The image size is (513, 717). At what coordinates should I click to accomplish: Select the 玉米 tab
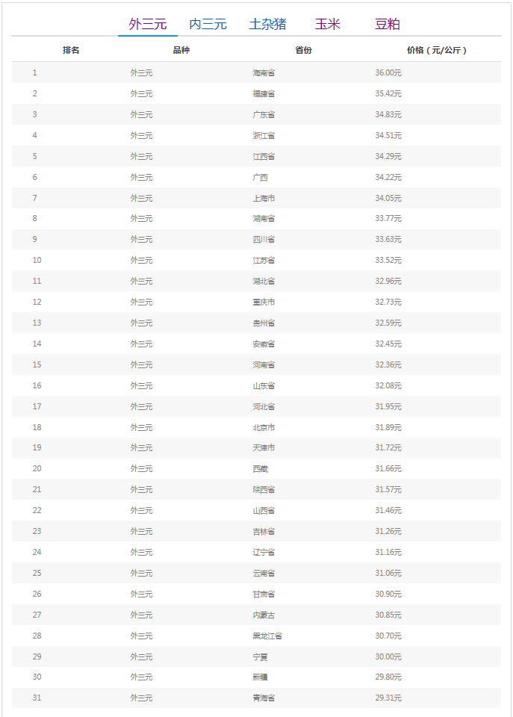[326, 23]
